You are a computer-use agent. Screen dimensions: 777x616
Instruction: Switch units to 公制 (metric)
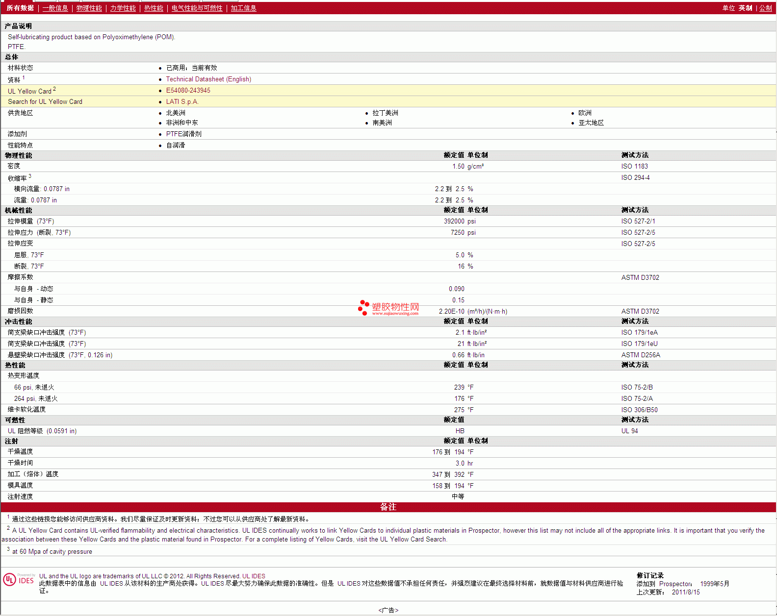coord(765,8)
